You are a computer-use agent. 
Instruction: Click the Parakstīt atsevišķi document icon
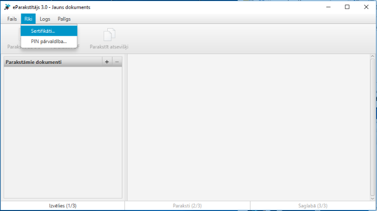(x=109, y=35)
